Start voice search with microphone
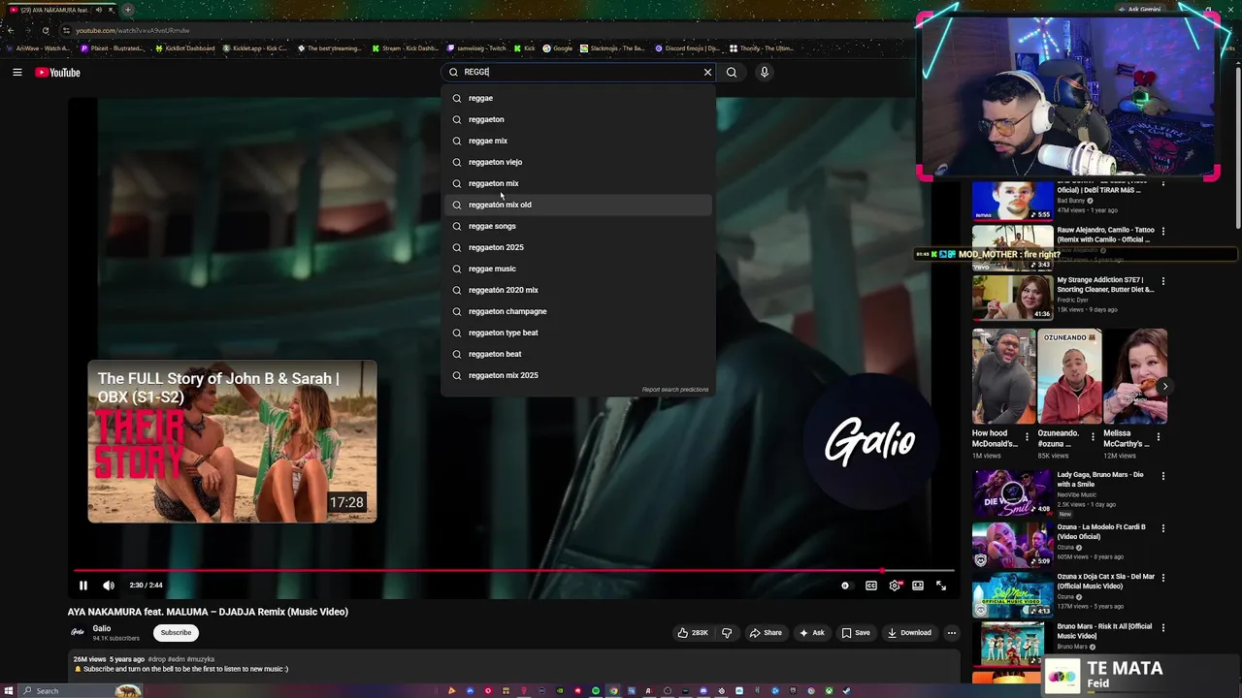 [765, 72]
